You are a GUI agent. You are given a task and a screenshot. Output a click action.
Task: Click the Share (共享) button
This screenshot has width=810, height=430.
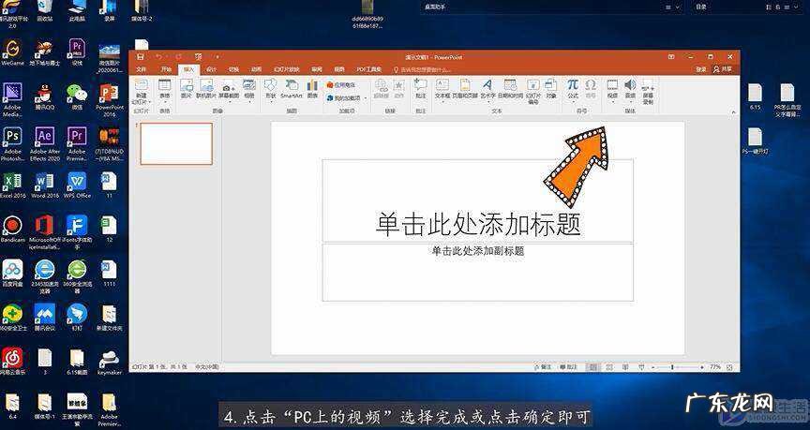723,69
